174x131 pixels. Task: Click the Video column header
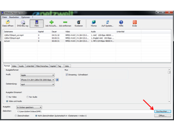click(x=77, y=32)
